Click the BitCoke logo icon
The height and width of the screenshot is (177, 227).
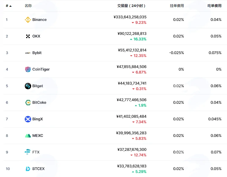click(28, 103)
